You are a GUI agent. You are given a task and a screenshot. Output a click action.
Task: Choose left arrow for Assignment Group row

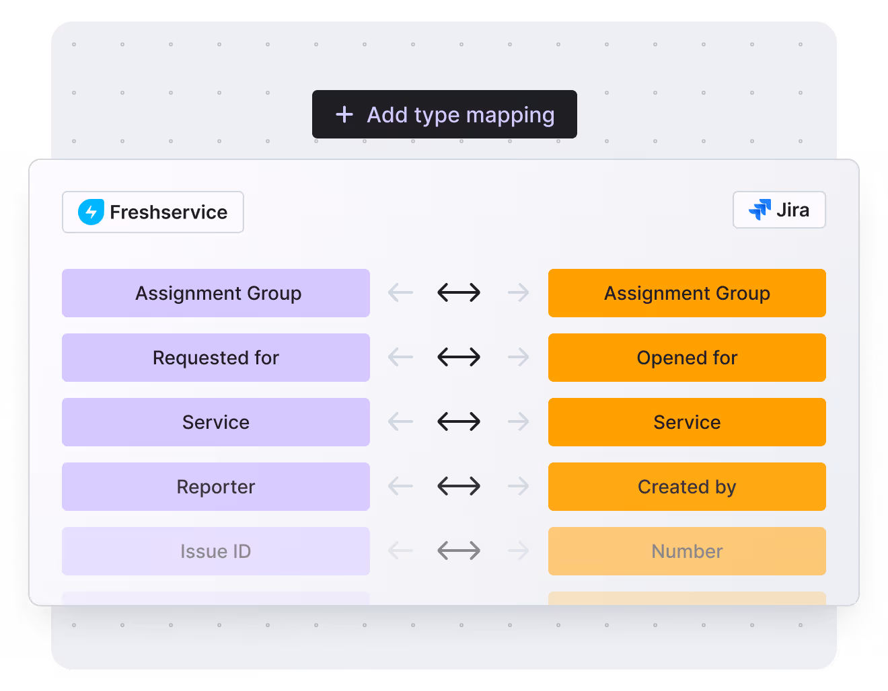(x=401, y=292)
